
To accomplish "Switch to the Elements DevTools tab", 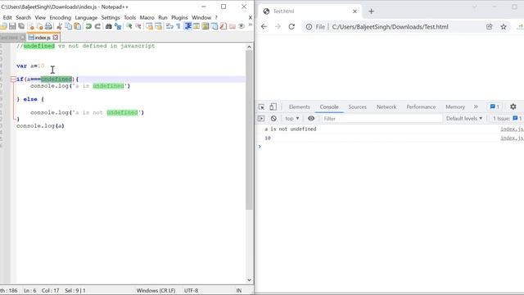I will coord(300,107).
